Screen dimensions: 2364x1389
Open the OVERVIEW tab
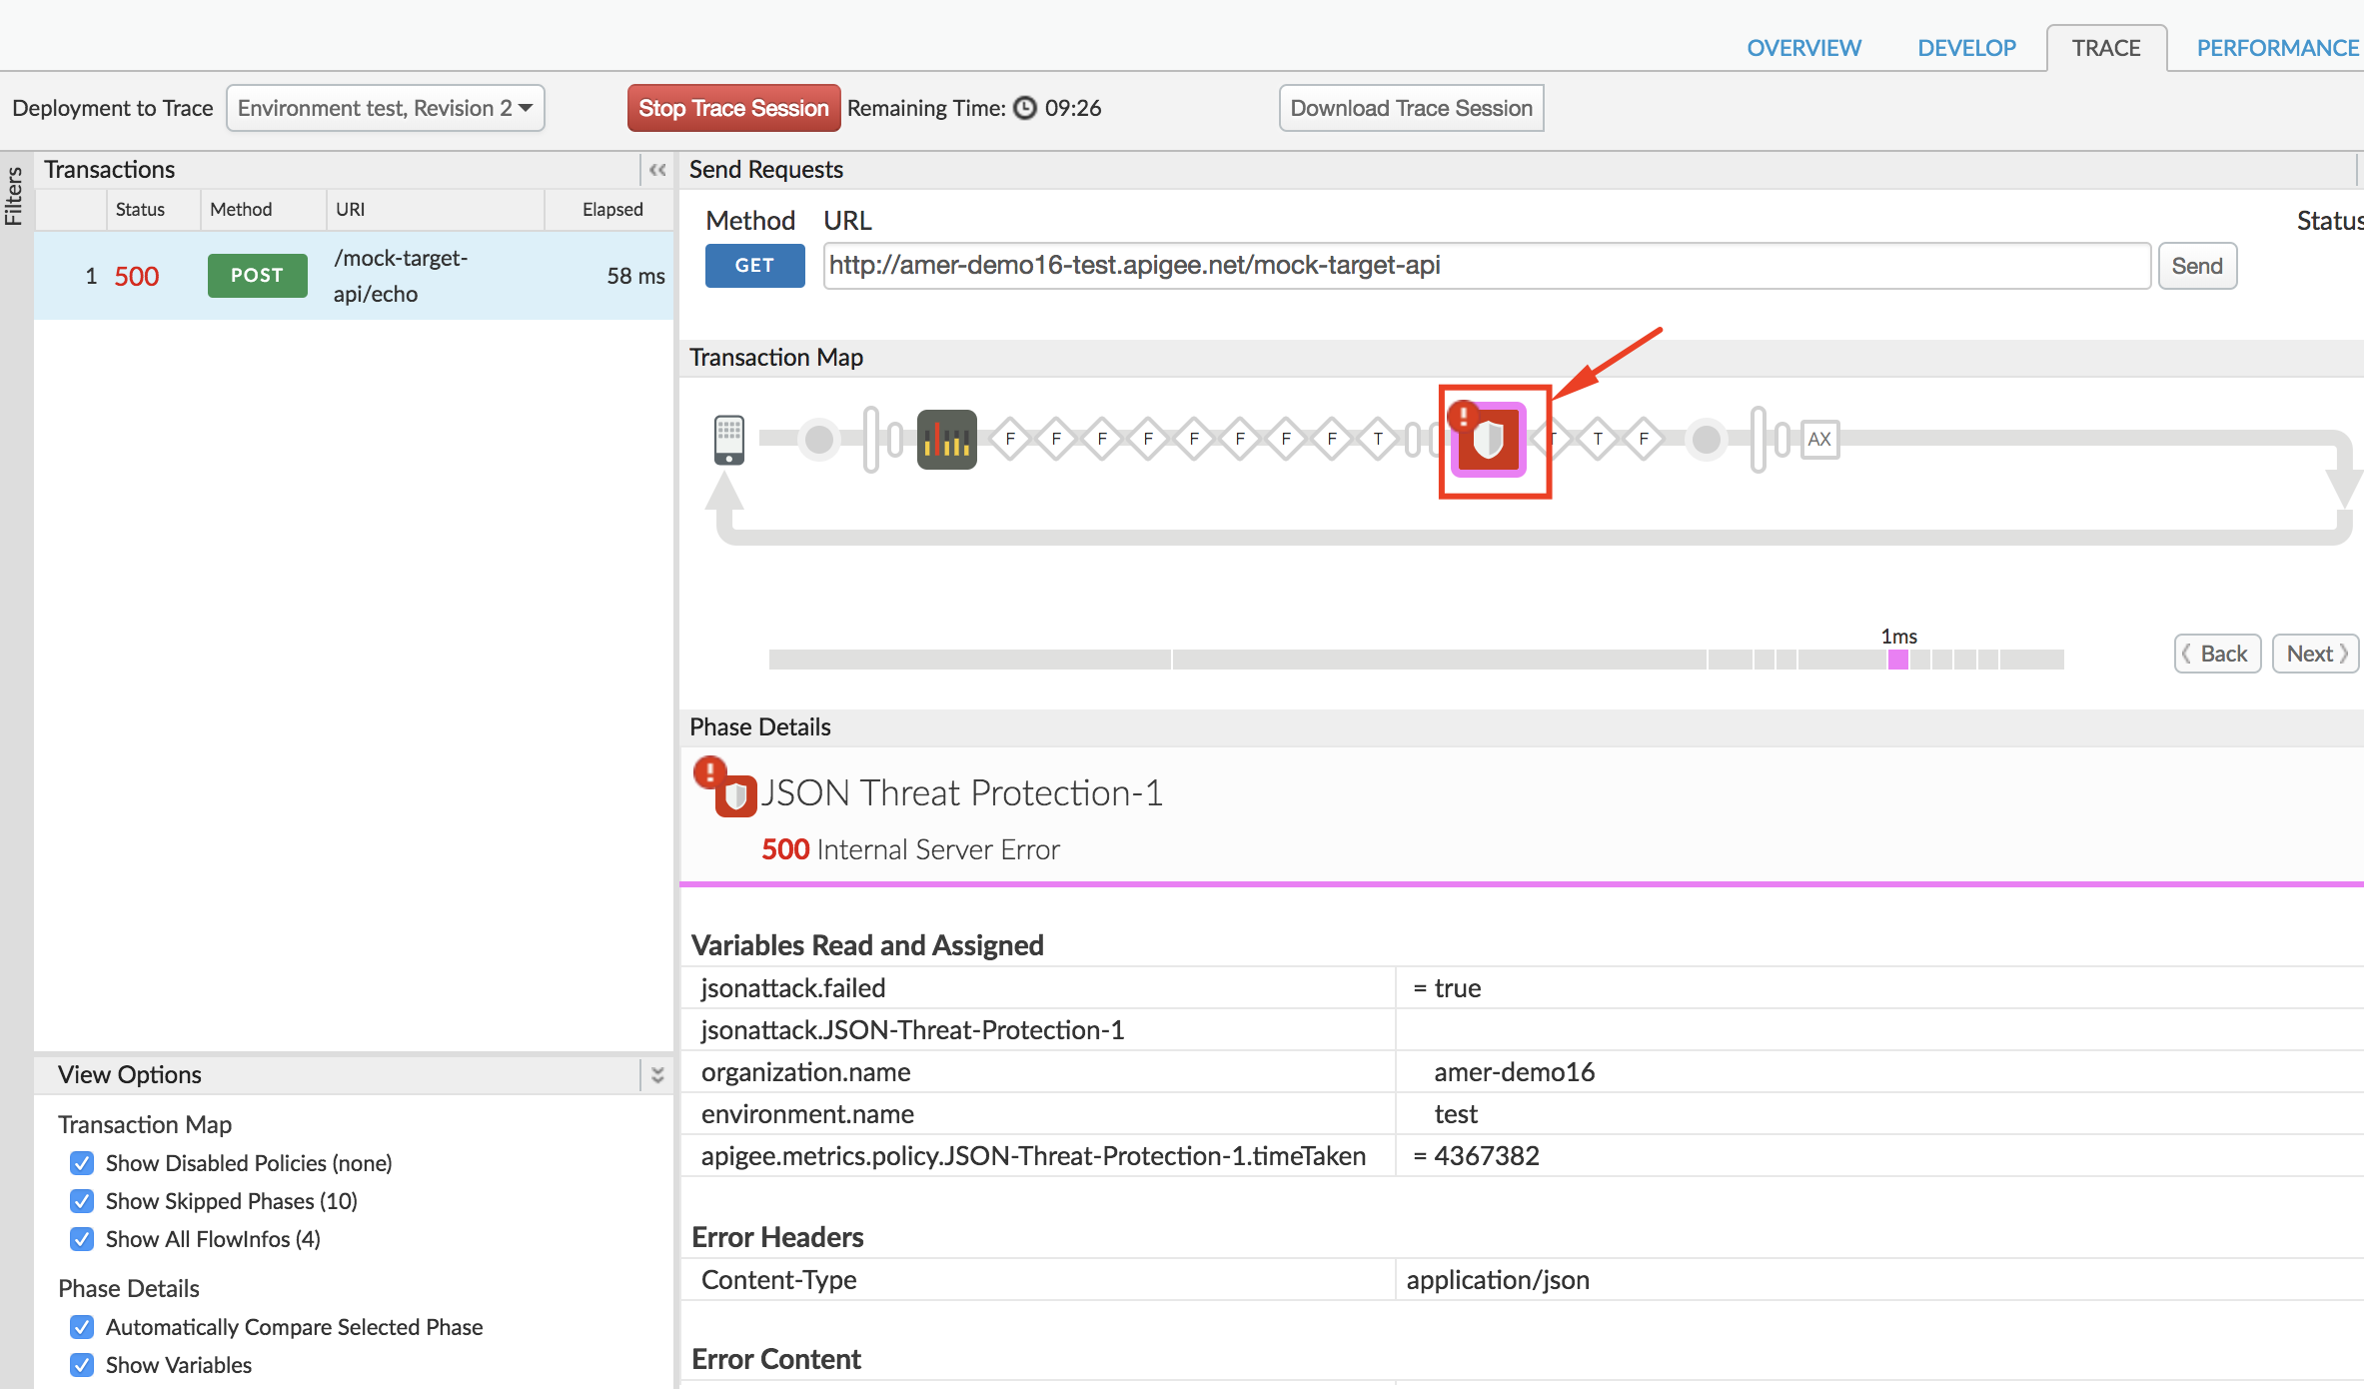(1803, 48)
